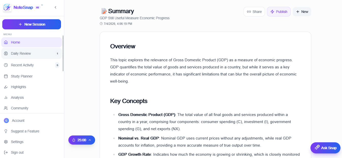Viewport: 342px width, 158px height.
Task: Open Daily Review brain icon
Action: (x=6, y=53)
